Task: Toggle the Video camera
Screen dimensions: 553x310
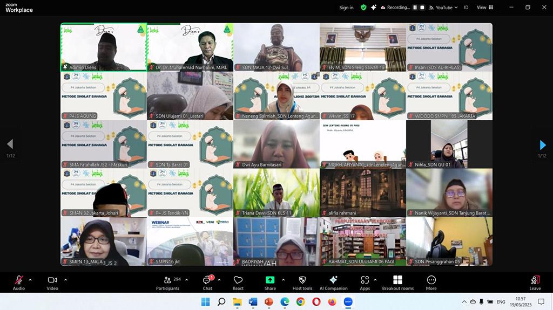Action: tap(52, 282)
